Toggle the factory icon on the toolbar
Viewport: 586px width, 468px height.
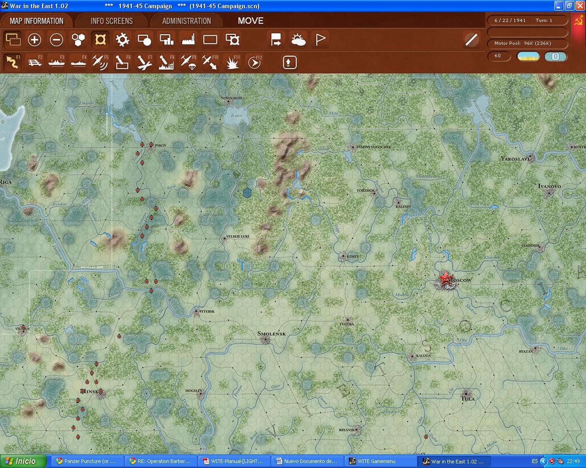pos(188,40)
